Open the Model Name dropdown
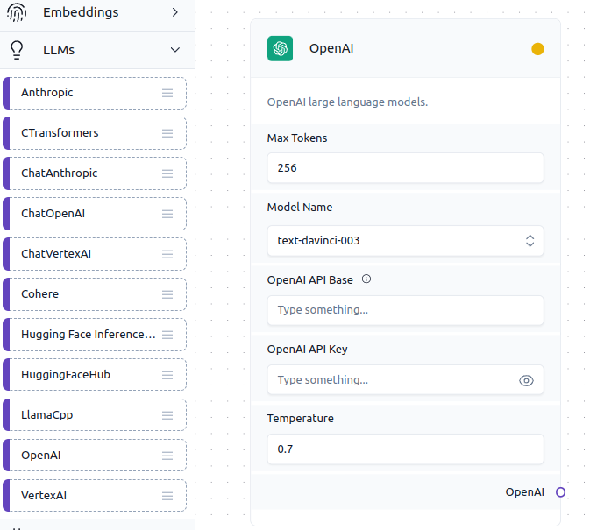The width and height of the screenshot is (590, 530). pyautogui.click(x=405, y=241)
